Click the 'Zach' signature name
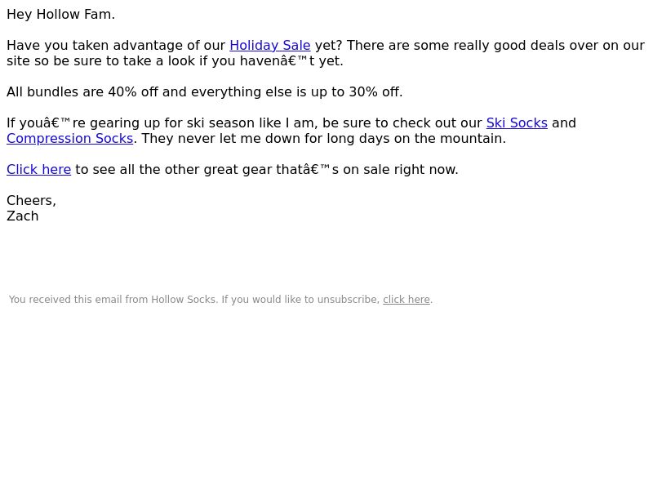Image resolution: width=653 pixels, height=490 pixels. [23, 216]
